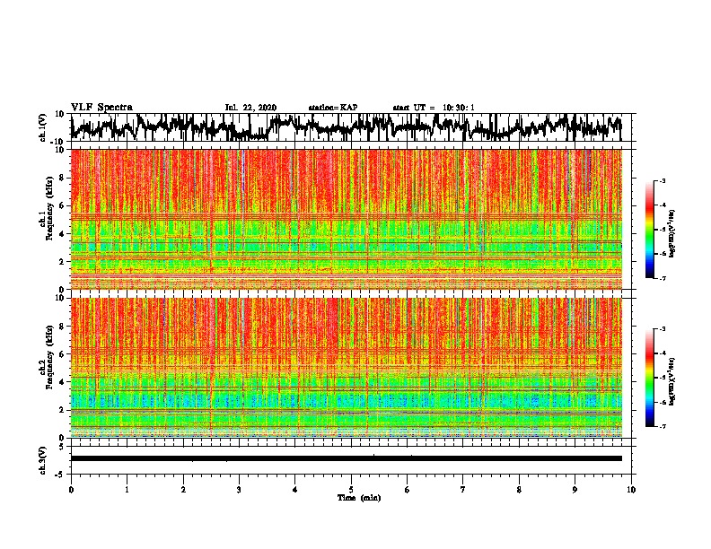The width and height of the screenshot is (711, 549).
Task: Click the ch.2 color bar log(PSD) label
Action: [671, 381]
